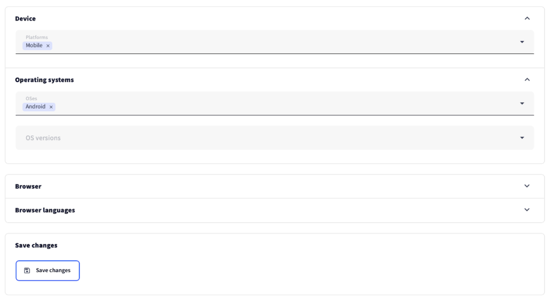Remove the Mobile platform chip
Viewport: 552px width, 304px height.
pyautogui.click(x=48, y=46)
